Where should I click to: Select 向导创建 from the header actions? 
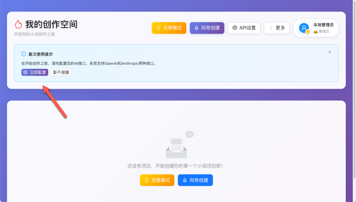[207, 28]
